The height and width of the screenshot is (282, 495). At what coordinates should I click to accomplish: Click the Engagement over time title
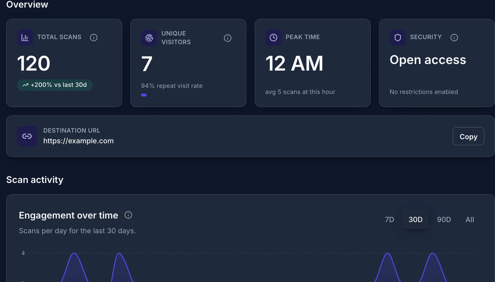[x=68, y=215]
